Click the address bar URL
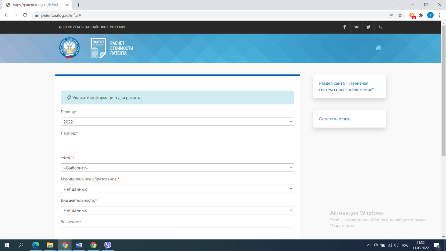Screen dimensions: 446x251 point(61,15)
